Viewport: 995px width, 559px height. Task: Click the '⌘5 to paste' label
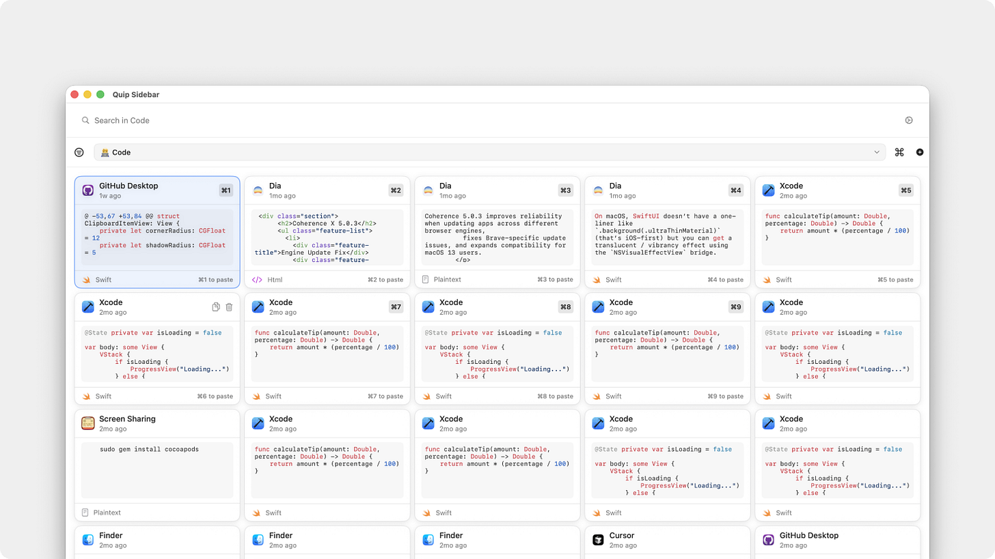(895, 280)
